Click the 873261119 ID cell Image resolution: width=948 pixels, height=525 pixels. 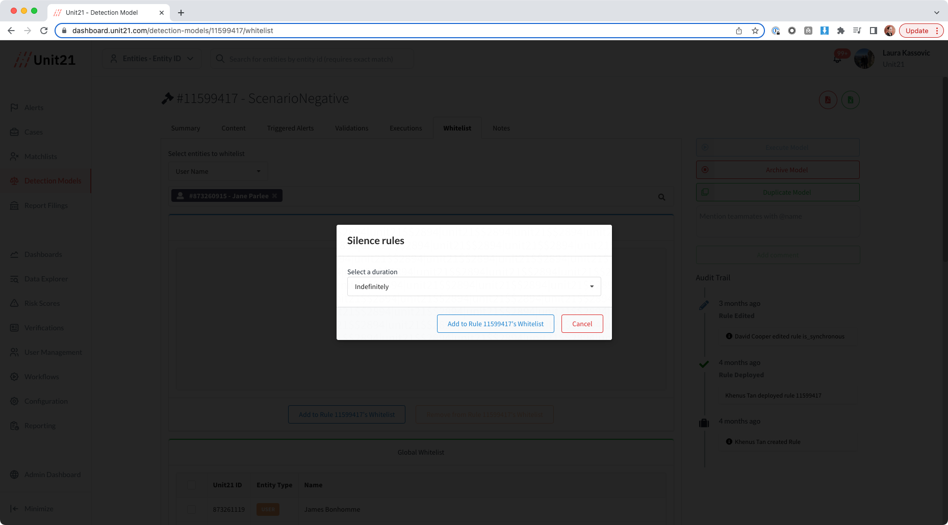click(x=229, y=509)
